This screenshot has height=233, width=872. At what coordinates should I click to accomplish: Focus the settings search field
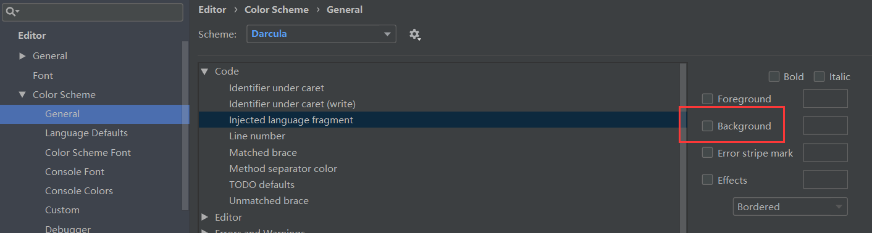tap(93, 12)
